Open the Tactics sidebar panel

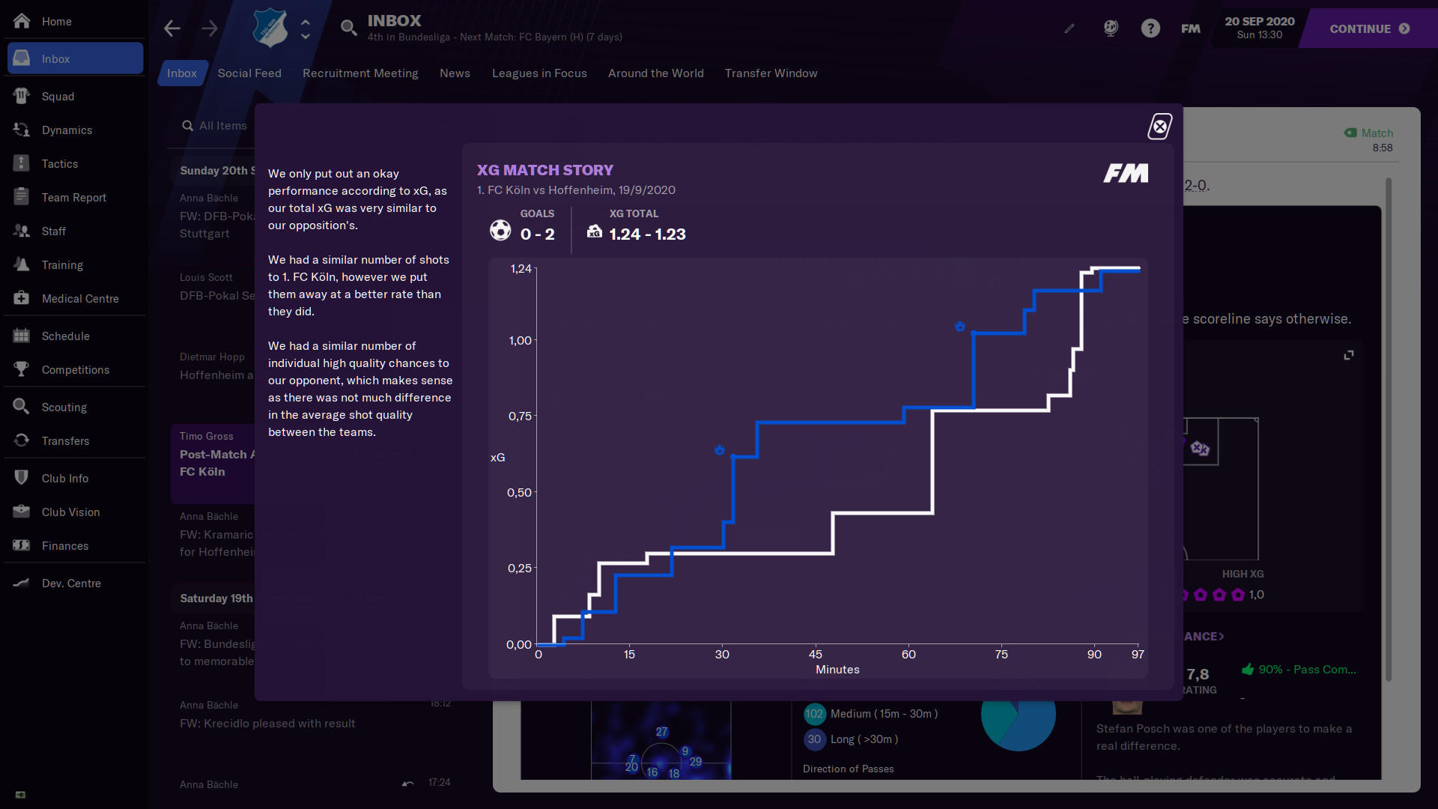(58, 163)
